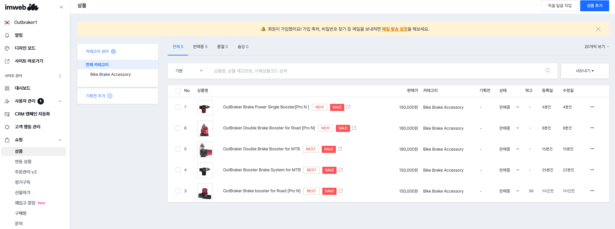Open the 기본 search type dropdown
The image size is (615, 229).
tap(189, 71)
